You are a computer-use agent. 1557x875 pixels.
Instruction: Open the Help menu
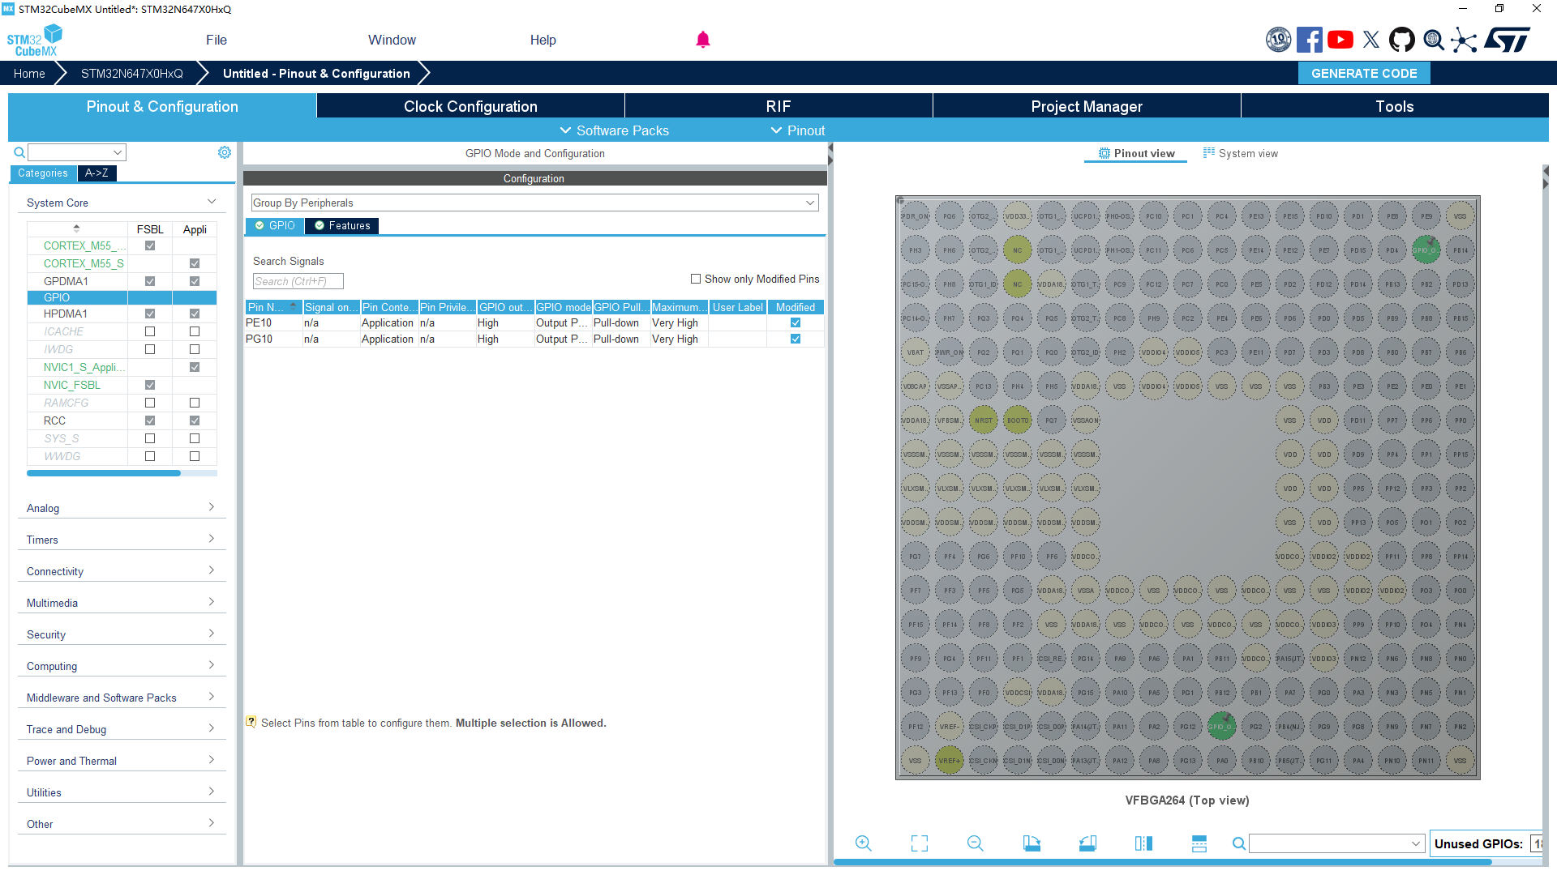pyautogui.click(x=543, y=40)
